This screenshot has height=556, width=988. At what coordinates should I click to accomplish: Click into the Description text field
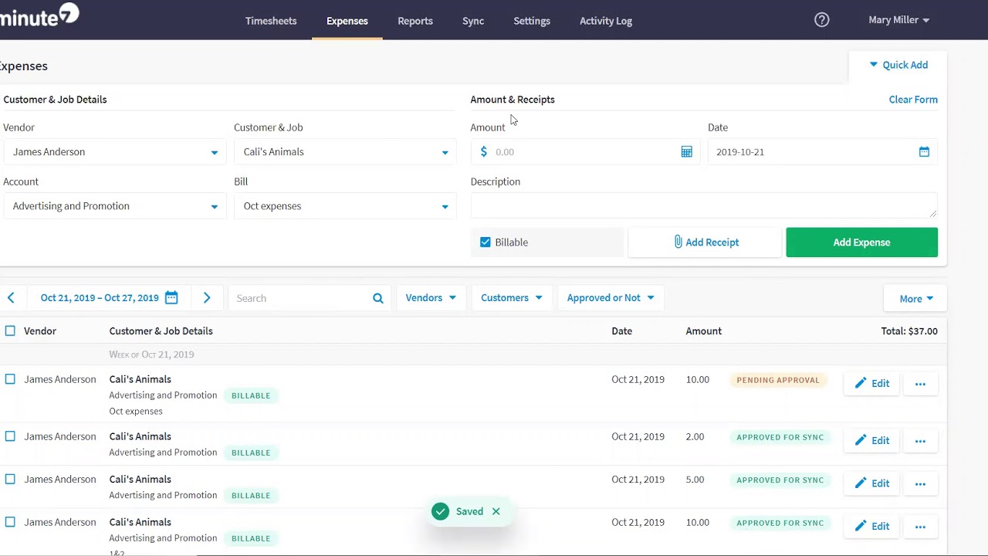703,205
